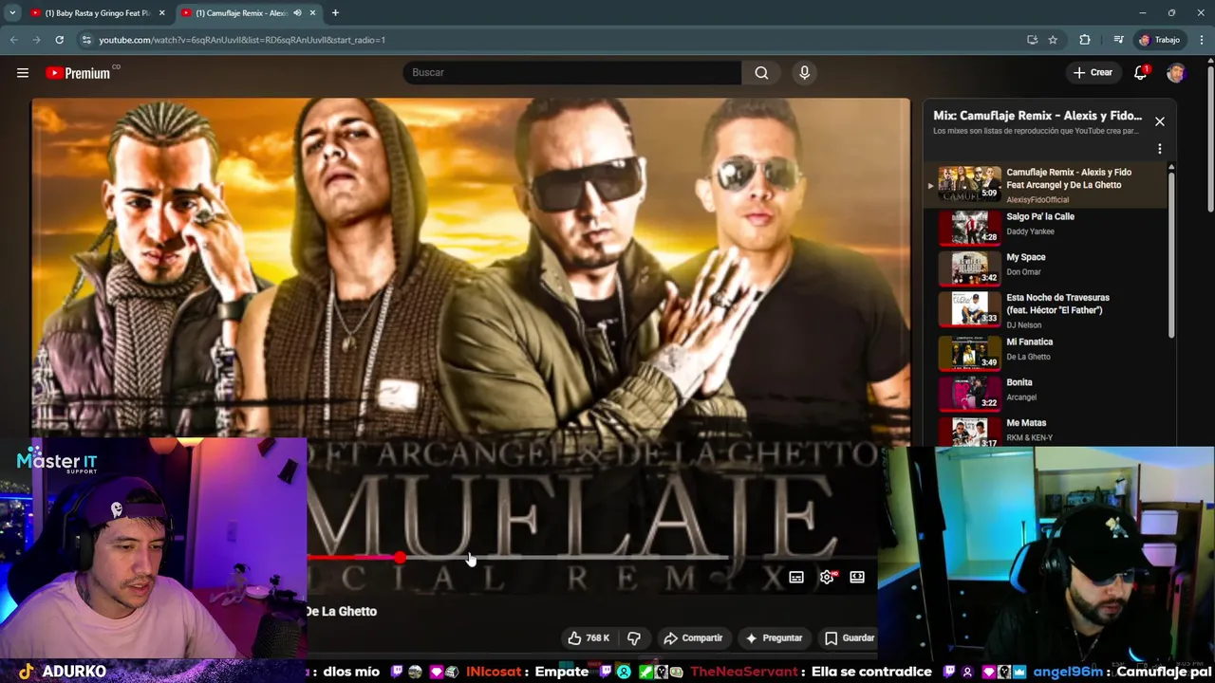Click the install app icon in address bar
Viewport: 1215px width, 683px height.
[1032, 40]
